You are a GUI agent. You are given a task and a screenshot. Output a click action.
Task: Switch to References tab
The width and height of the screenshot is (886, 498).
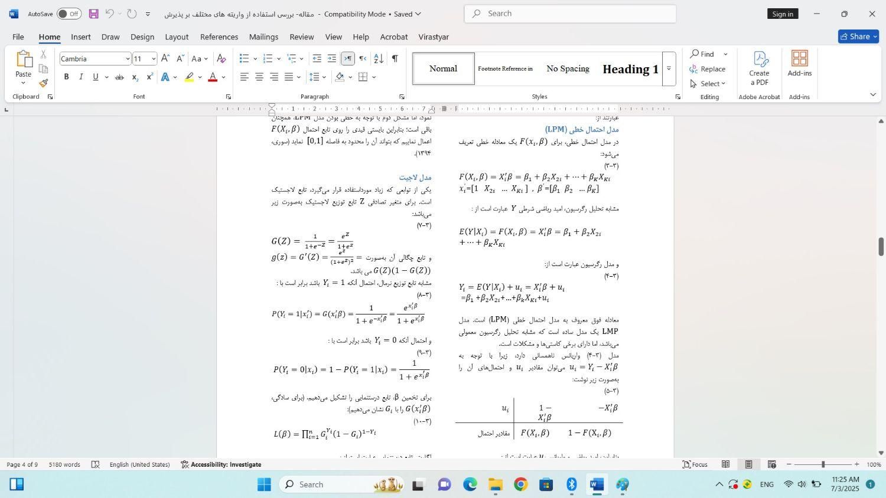[219, 37]
